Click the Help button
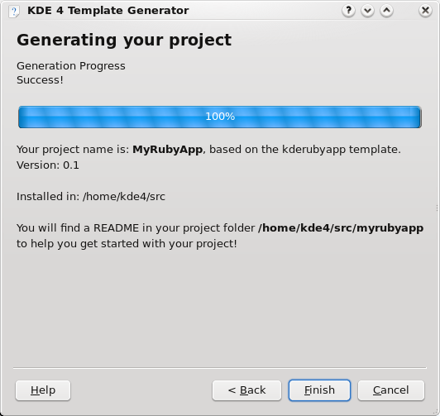 coord(43,390)
